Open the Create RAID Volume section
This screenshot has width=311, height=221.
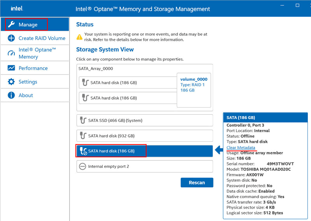coord(42,38)
